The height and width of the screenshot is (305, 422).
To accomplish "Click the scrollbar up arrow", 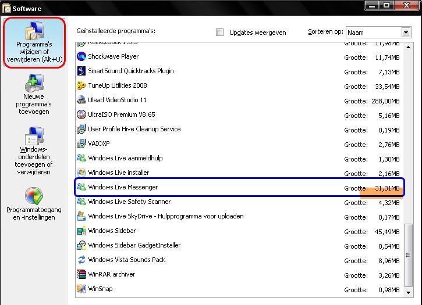I will [408, 47].
